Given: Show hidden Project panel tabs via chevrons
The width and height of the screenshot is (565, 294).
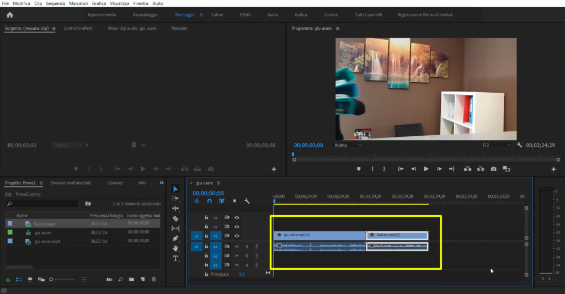Looking at the screenshot, I should click(x=162, y=183).
